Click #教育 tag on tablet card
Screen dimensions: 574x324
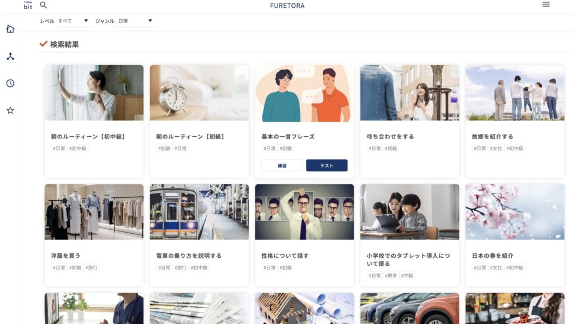pos(391,275)
